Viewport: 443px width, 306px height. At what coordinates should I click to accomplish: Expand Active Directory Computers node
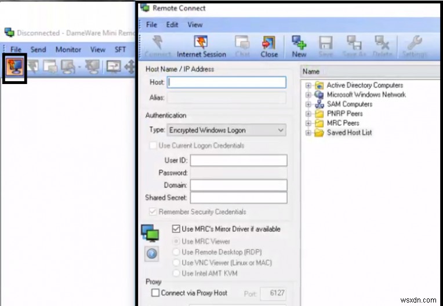coord(308,85)
